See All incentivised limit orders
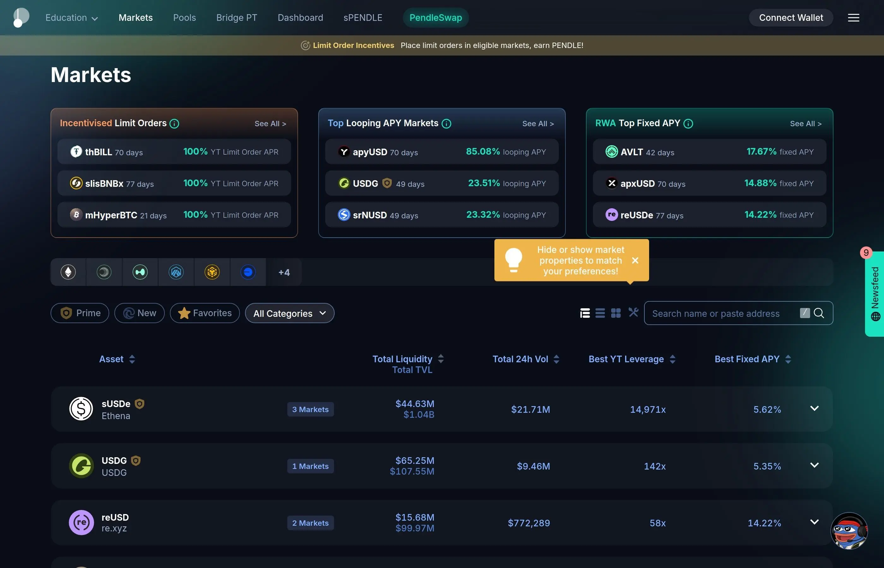884x568 pixels. [270, 124]
